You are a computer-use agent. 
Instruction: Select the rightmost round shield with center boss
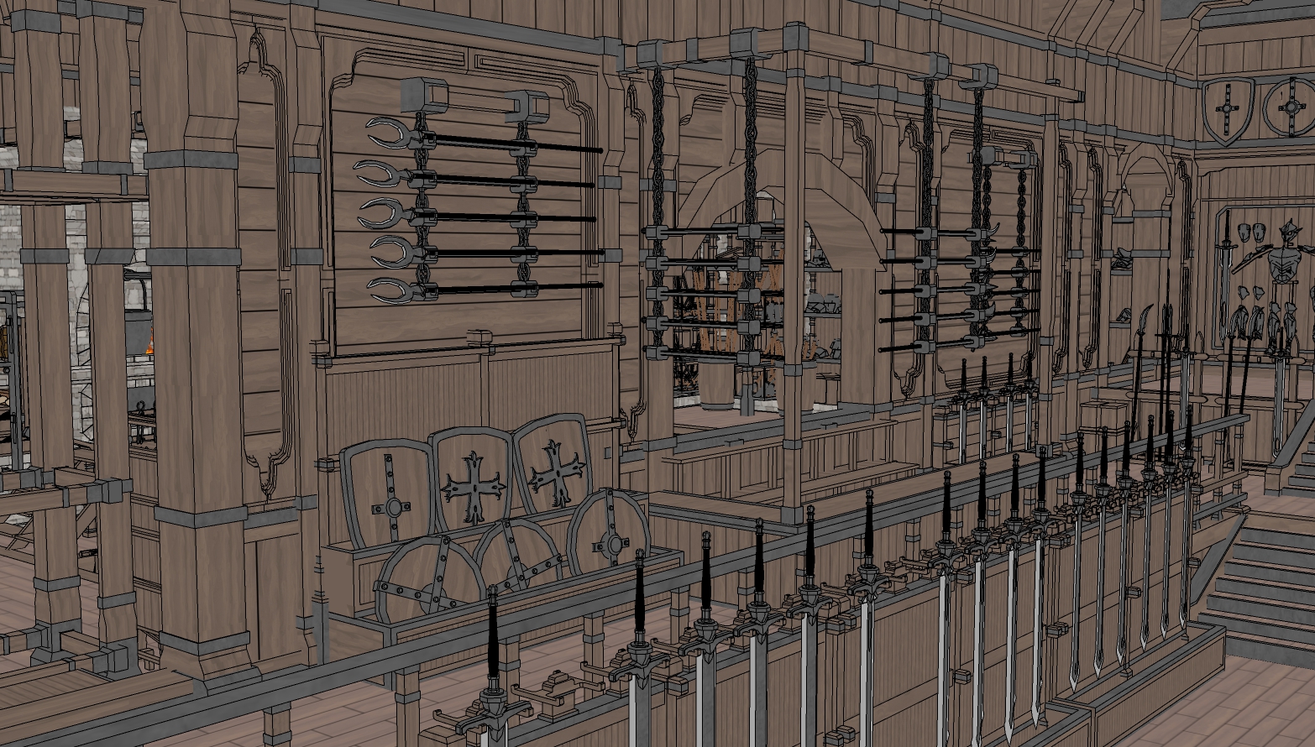pyautogui.click(x=608, y=533)
